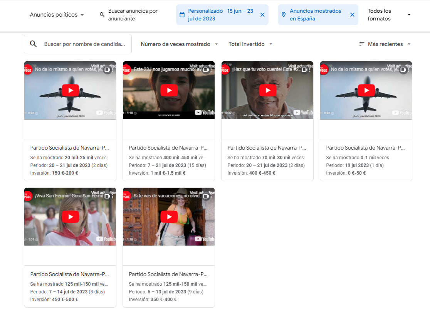Open the video options dots on '¡Haz que tu voto cuente!' video

[310, 70]
